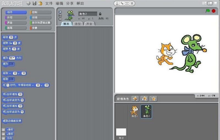The image size is (220, 140).
Task: Check the y座标 reporter checkbox
Action: [3, 134]
